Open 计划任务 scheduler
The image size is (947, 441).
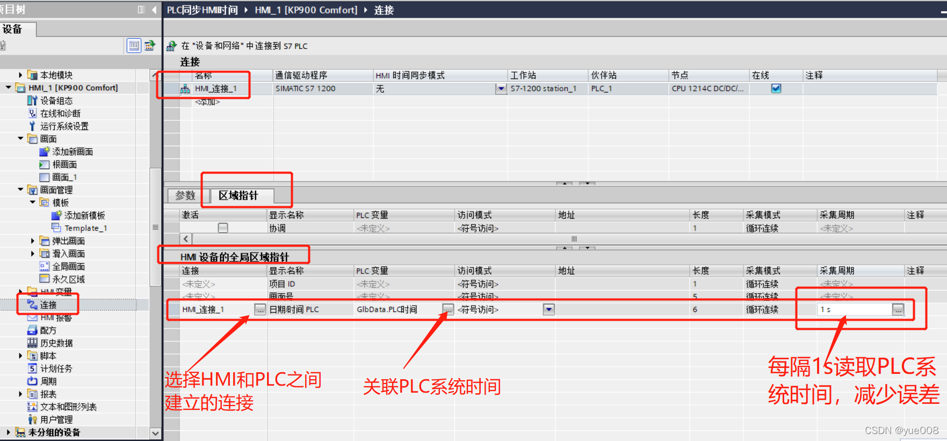[x=56, y=368]
